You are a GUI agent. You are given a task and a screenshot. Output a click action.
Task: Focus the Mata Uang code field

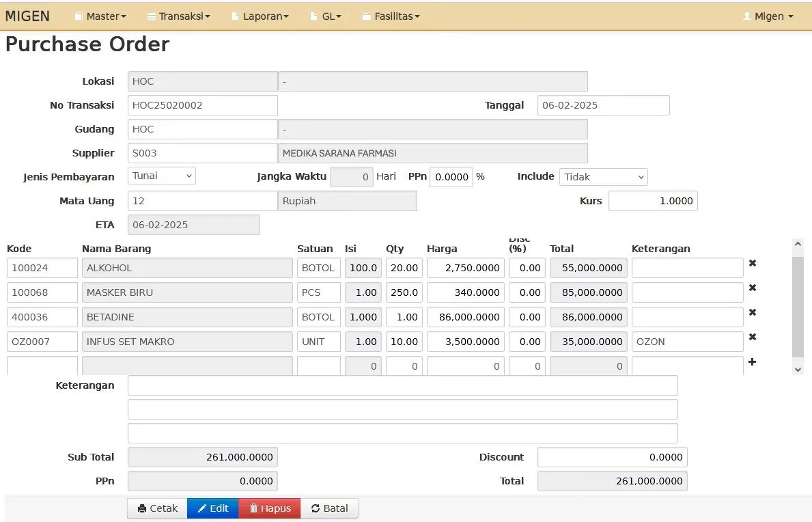(x=202, y=201)
